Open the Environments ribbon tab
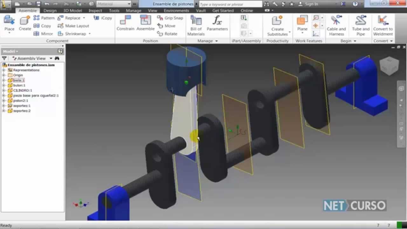 (176, 10)
